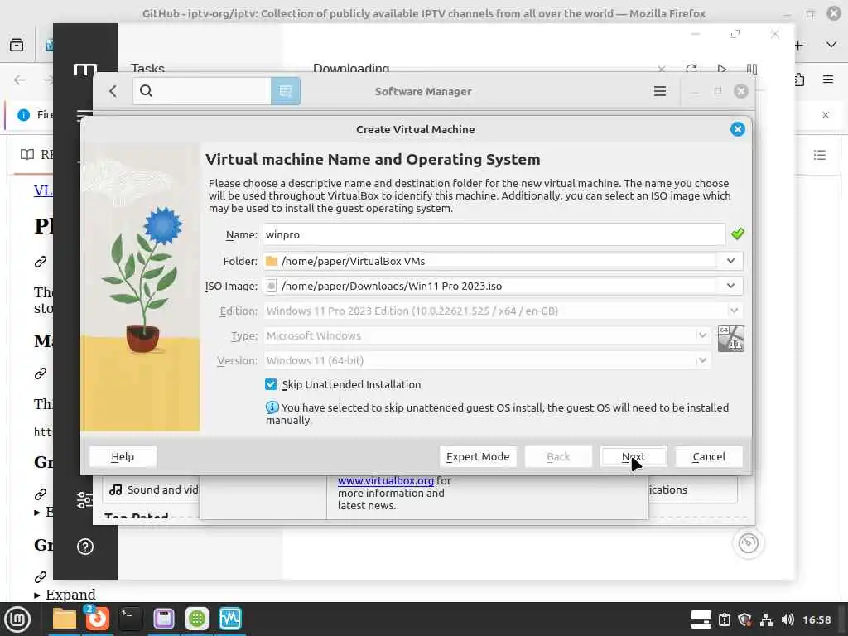This screenshot has width=848, height=636.
Task: Open the GitHub README outline icon
Action: coord(820,155)
